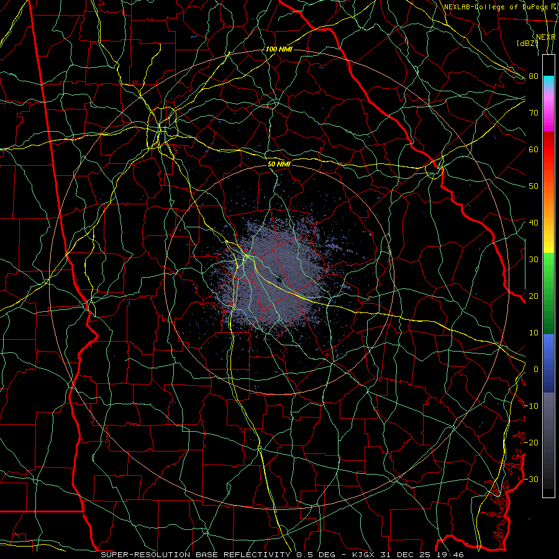Select the cyan segment at the colorbar top
559x559 pixels.
point(548,81)
